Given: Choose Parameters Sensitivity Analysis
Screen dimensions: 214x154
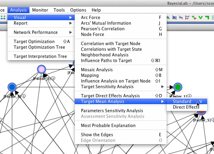Looking at the screenshot, I should [121, 111].
